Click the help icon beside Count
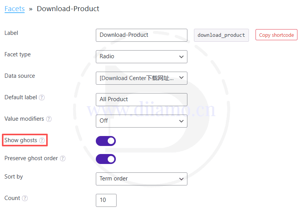 tap(25, 198)
